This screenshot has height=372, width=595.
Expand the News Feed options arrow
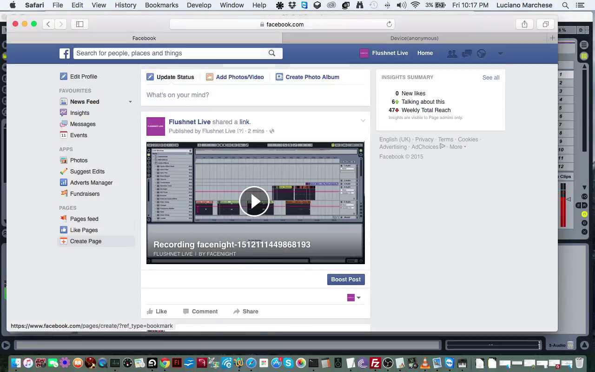(130, 102)
